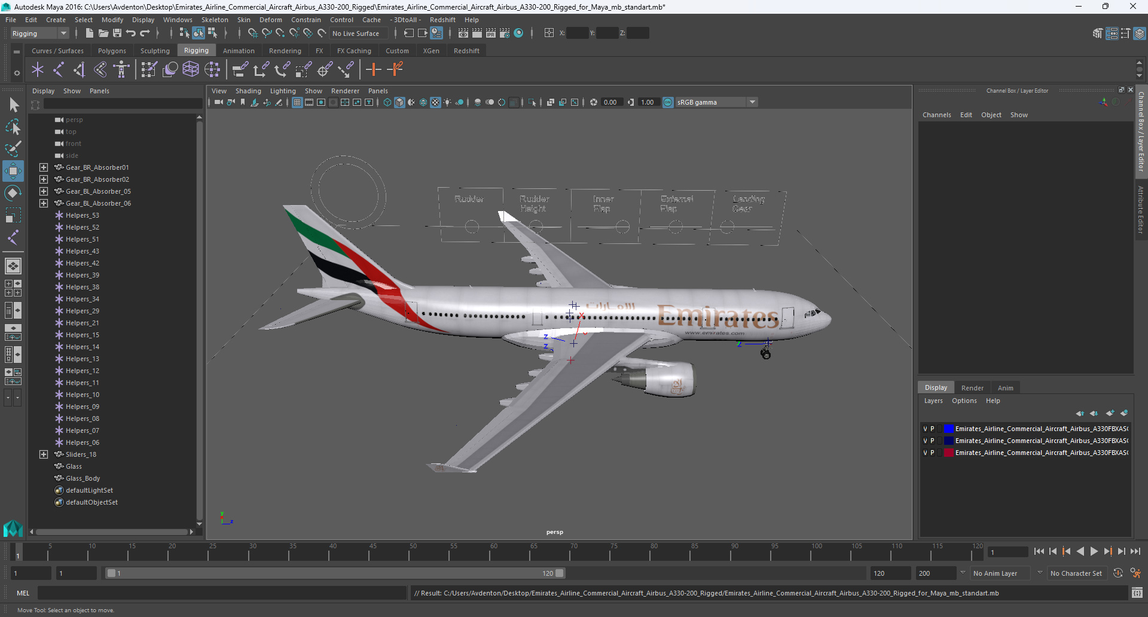
Task: Activate the Paint selection tool
Action: pos(13,148)
